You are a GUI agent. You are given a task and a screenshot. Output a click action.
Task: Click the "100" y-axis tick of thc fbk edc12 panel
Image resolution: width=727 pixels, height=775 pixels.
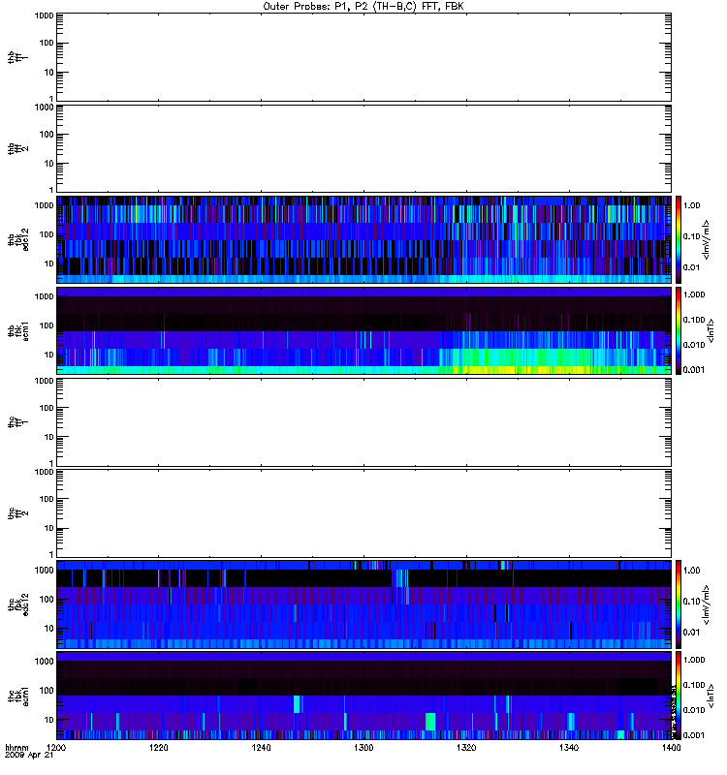tap(47, 599)
